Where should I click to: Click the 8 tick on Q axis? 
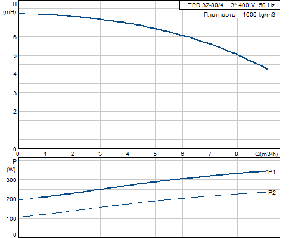tap(237, 154)
